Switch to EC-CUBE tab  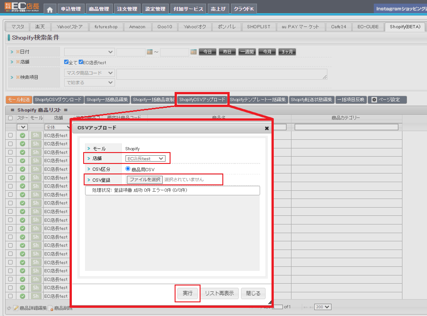[367, 27]
